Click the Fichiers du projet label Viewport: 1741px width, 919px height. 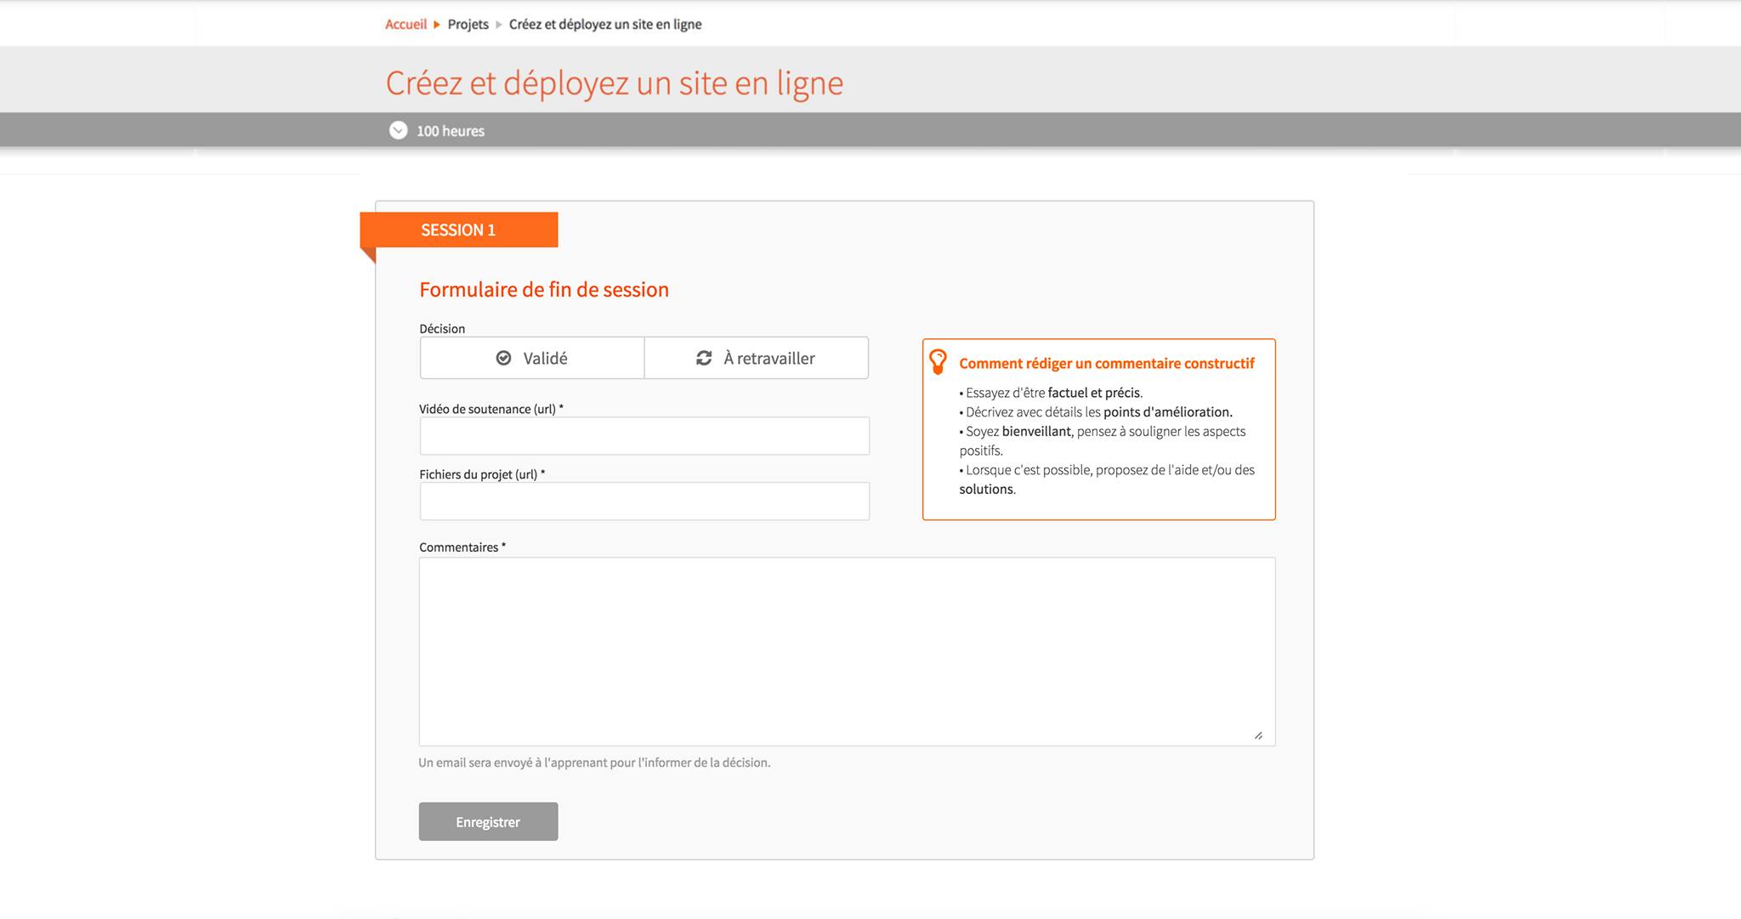pos(482,474)
